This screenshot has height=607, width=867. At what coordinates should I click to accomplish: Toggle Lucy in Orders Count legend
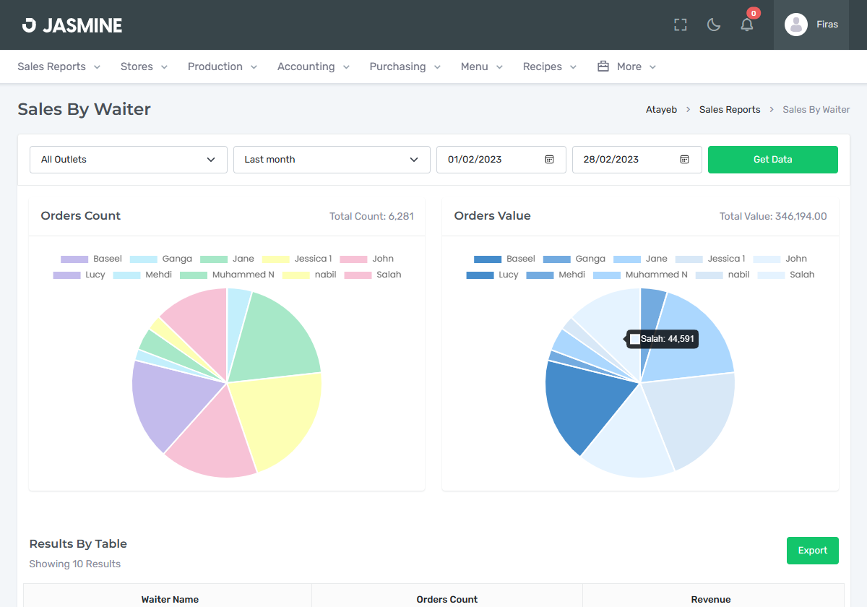pyautogui.click(x=79, y=275)
